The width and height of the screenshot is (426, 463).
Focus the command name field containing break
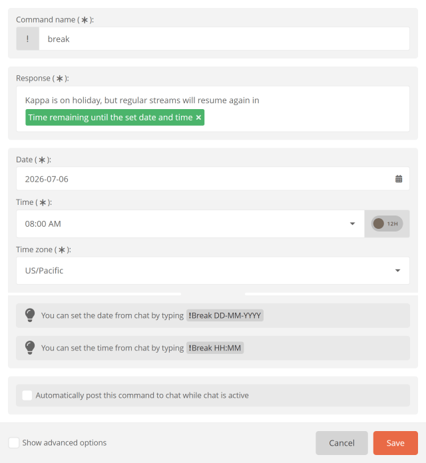coord(224,39)
